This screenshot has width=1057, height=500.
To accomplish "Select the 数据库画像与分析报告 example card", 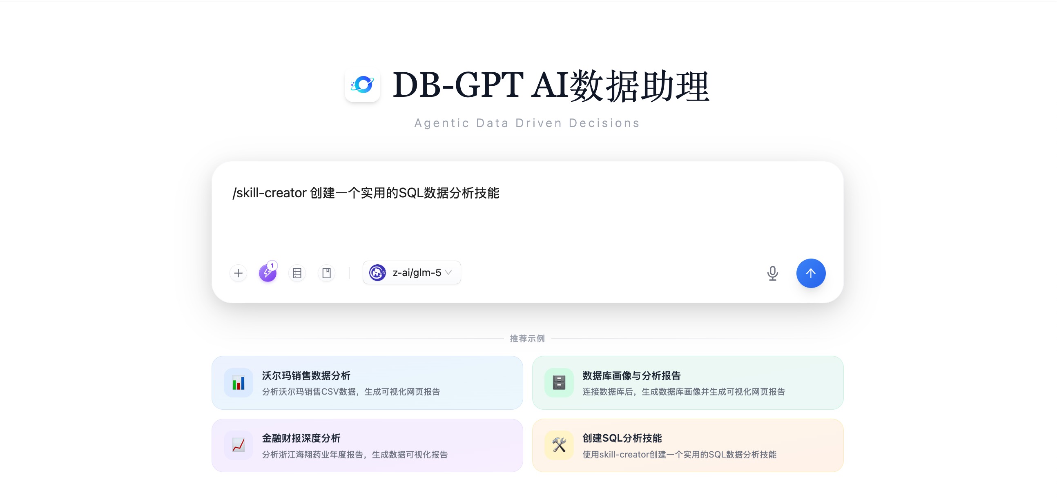I will [x=688, y=383].
